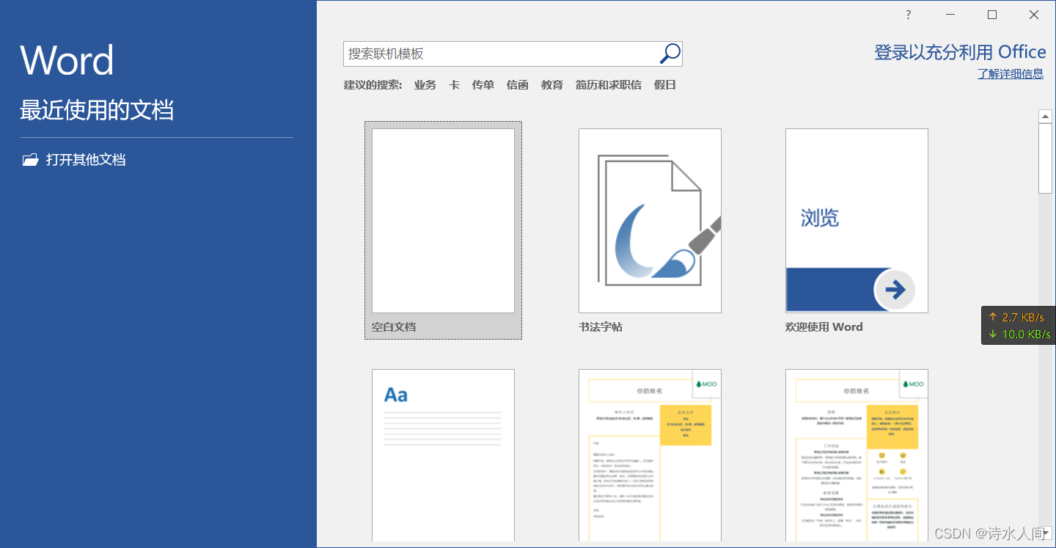Image resolution: width=1056 pixels, height=548 pixels.
Task: Search templates using 业务 suggestion
Action: pos(425,84)
